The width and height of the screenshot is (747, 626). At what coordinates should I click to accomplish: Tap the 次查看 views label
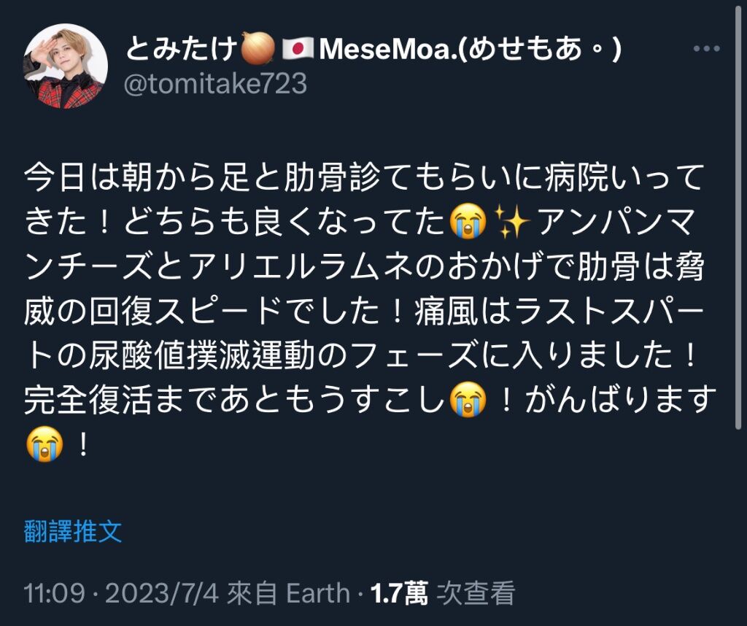click(476, 594)
